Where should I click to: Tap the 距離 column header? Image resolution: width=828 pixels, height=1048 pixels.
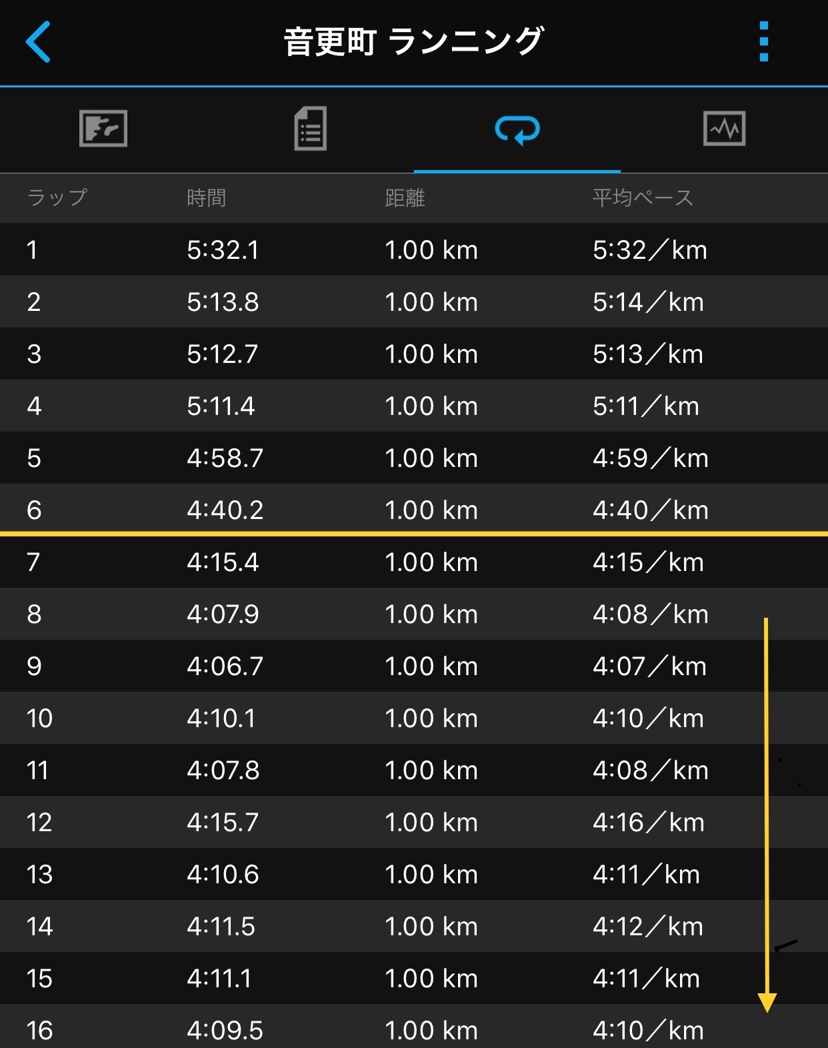(405, 197)
